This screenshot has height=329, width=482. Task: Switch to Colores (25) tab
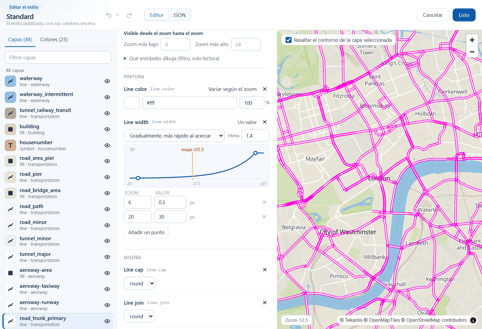tap(54, 39)
